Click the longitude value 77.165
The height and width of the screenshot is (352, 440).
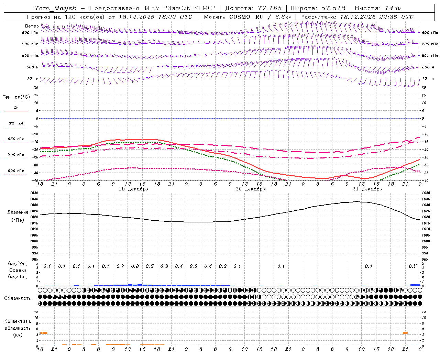(x=270, y=8)
